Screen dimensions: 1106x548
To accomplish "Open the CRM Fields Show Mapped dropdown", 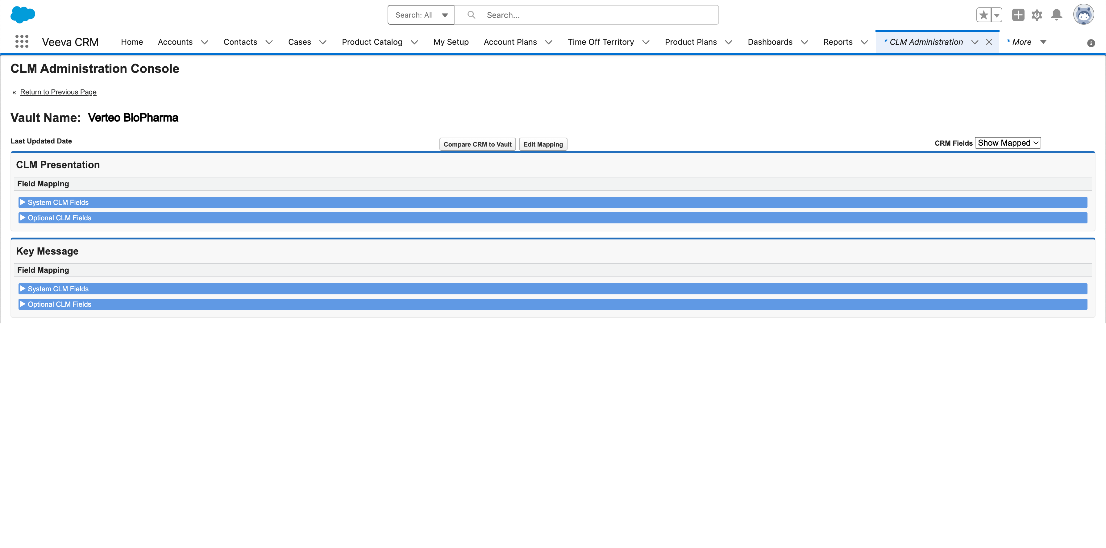I will 1008,143.
